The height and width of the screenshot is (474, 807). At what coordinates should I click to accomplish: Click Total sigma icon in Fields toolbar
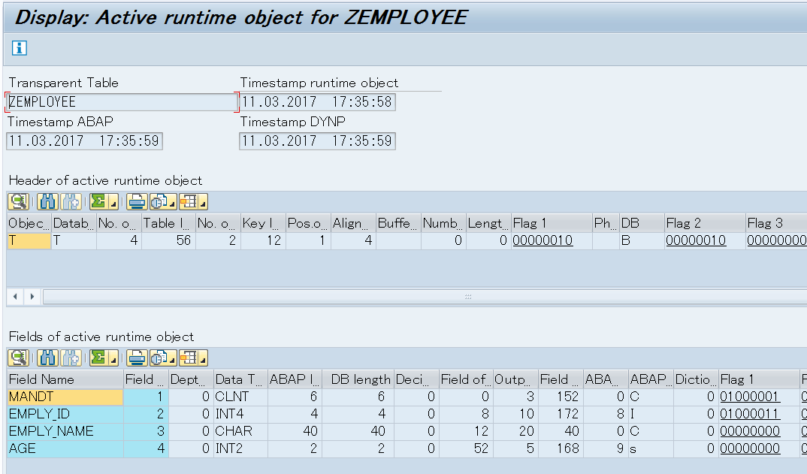tap(98, 358)
